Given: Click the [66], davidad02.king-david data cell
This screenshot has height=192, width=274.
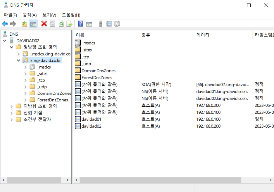Looking at the screenshot, I should [223, 84].
